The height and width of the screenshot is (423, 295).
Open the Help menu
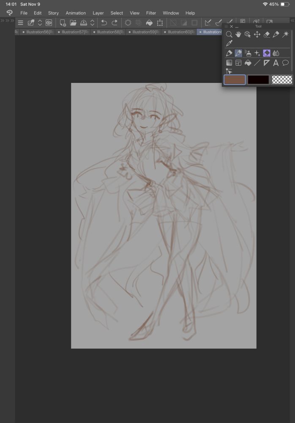click(190, 13)
